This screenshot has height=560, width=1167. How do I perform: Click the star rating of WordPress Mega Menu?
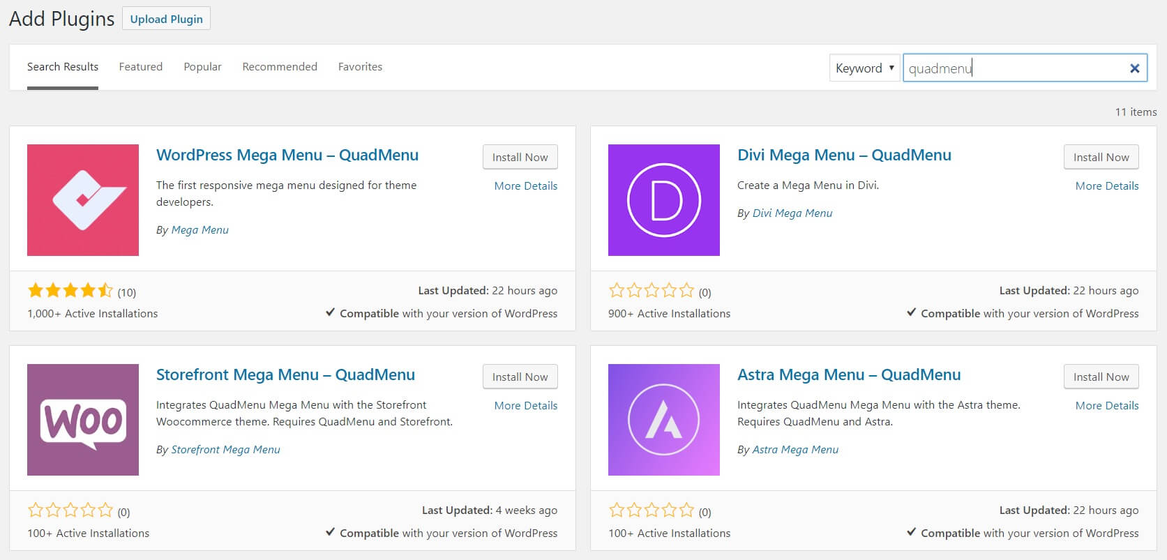click(70, 291)
